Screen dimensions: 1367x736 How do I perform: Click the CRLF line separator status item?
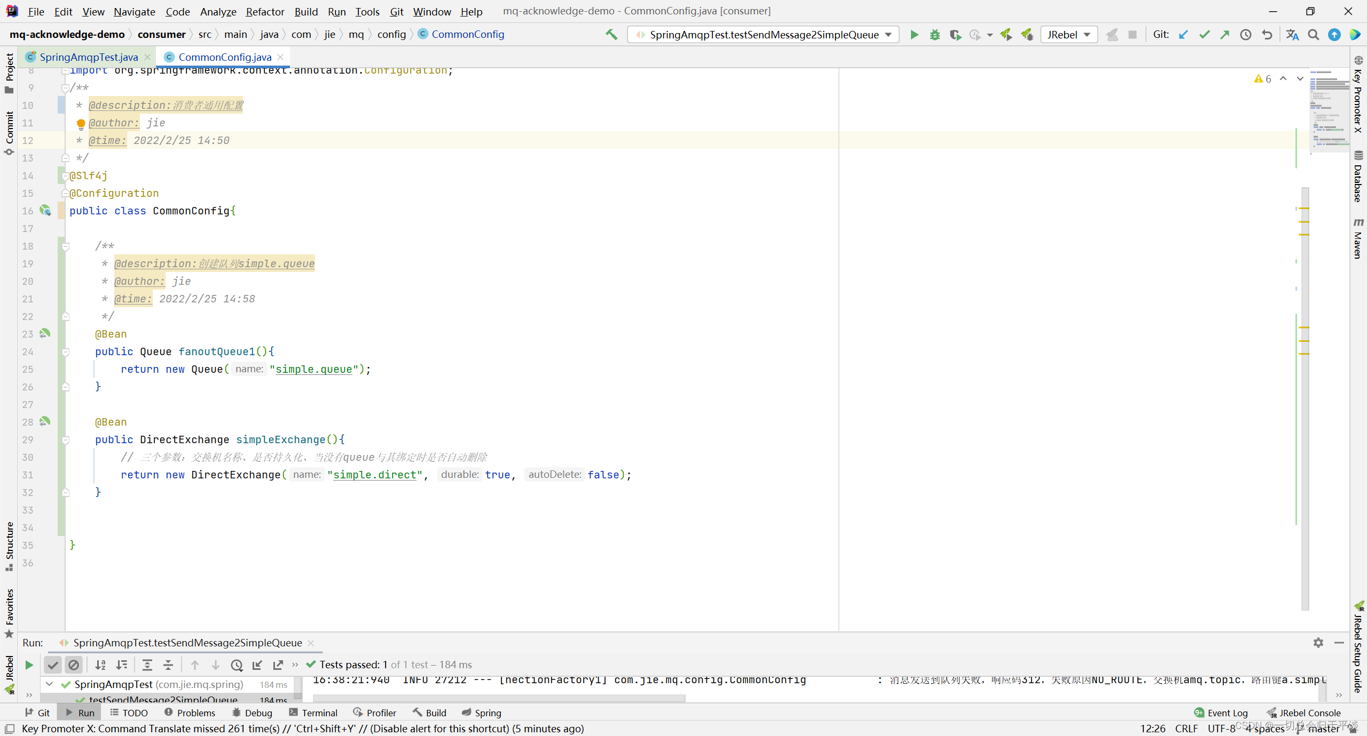pyautogui.click(x=1186, y=729)
